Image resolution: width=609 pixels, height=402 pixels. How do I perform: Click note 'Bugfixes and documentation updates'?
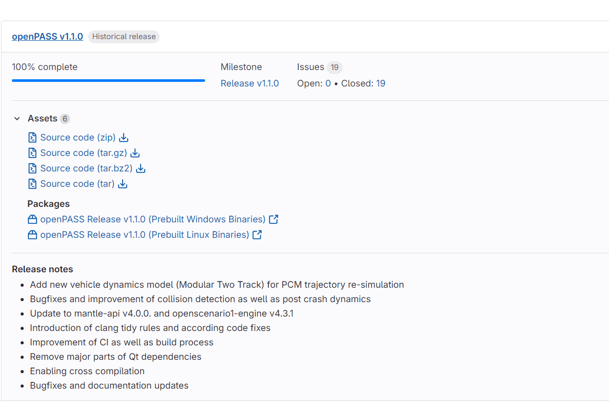click(x=109, y=386)
